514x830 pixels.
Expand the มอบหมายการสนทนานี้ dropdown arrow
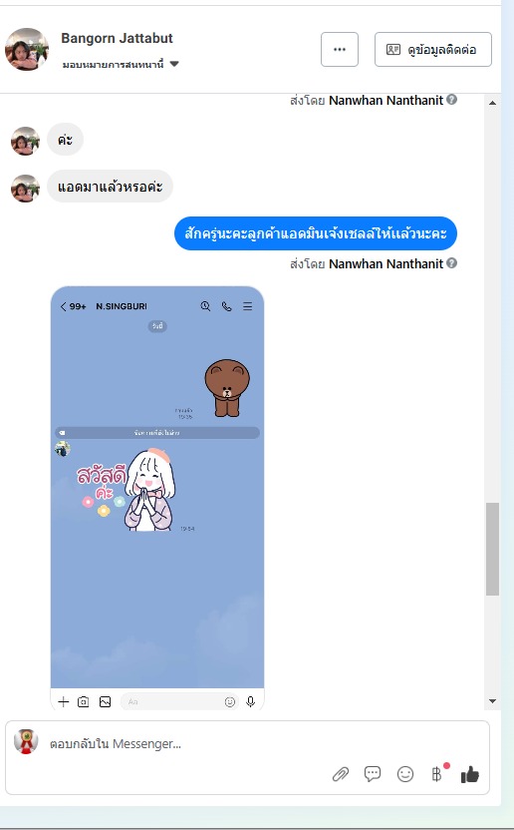174,64
